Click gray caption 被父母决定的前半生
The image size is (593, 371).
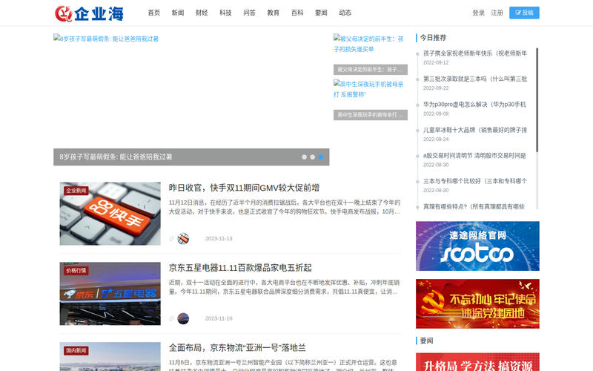click(370, 70)
